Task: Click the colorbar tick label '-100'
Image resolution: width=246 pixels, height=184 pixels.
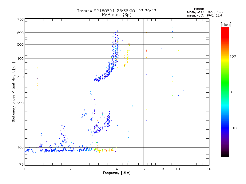Action: point(234,128)
